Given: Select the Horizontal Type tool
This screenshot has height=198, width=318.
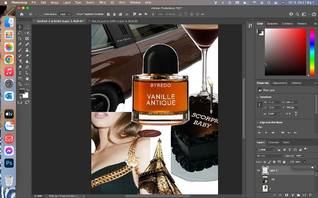Looking at the screenshot, I should (20, 73).
